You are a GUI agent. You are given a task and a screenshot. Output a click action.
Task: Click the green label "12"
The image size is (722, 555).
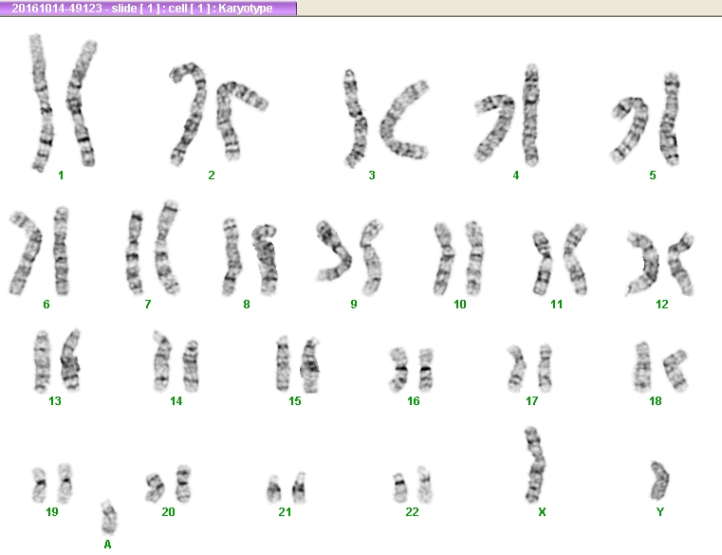(662, 304)
